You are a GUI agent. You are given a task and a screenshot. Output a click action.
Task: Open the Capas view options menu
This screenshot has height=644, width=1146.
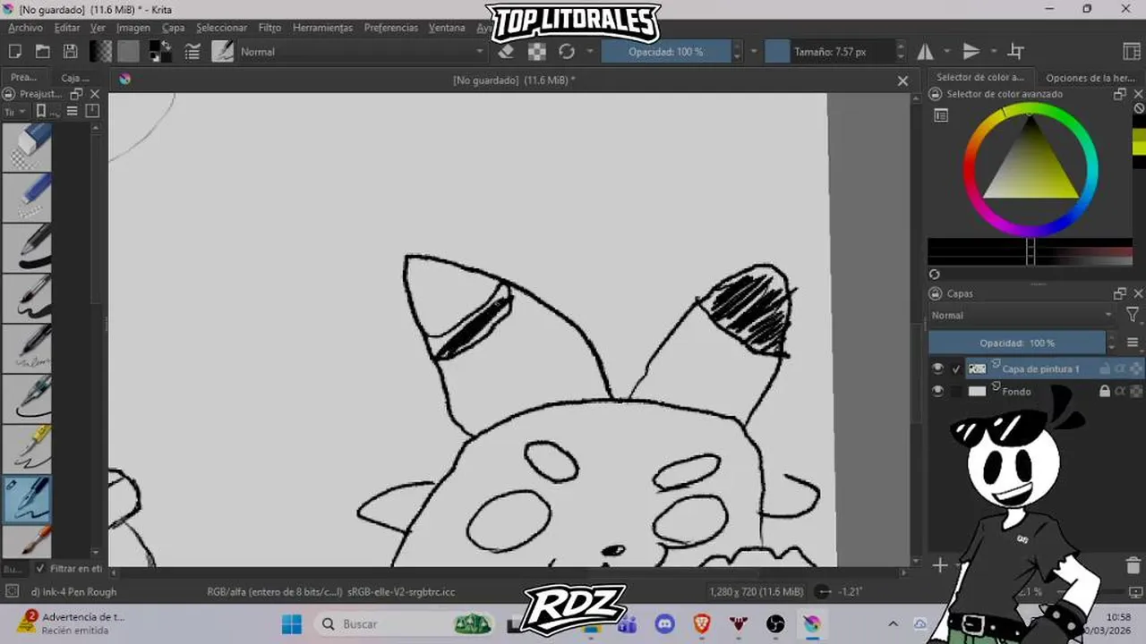[x=1133, y=343]
